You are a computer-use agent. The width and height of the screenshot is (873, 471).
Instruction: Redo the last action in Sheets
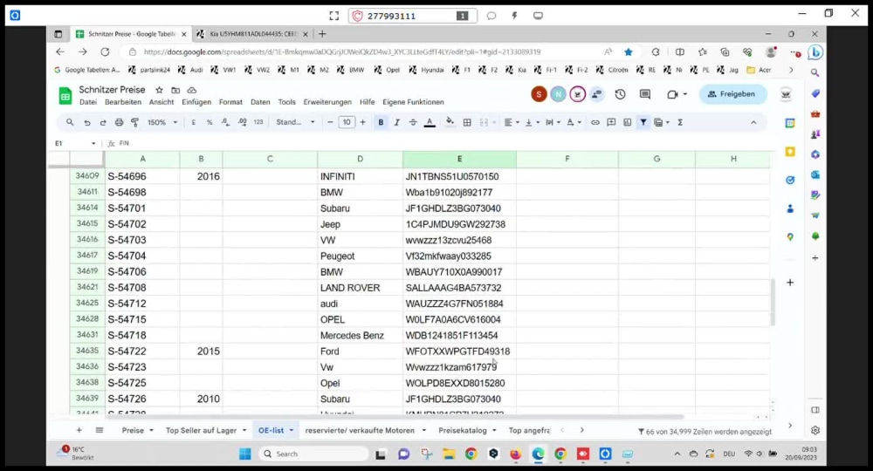(x=103, y=122)
